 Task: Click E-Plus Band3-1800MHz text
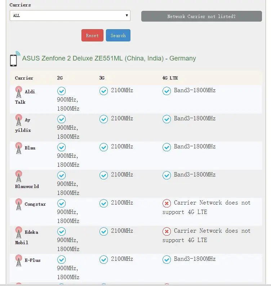point(195,259)
